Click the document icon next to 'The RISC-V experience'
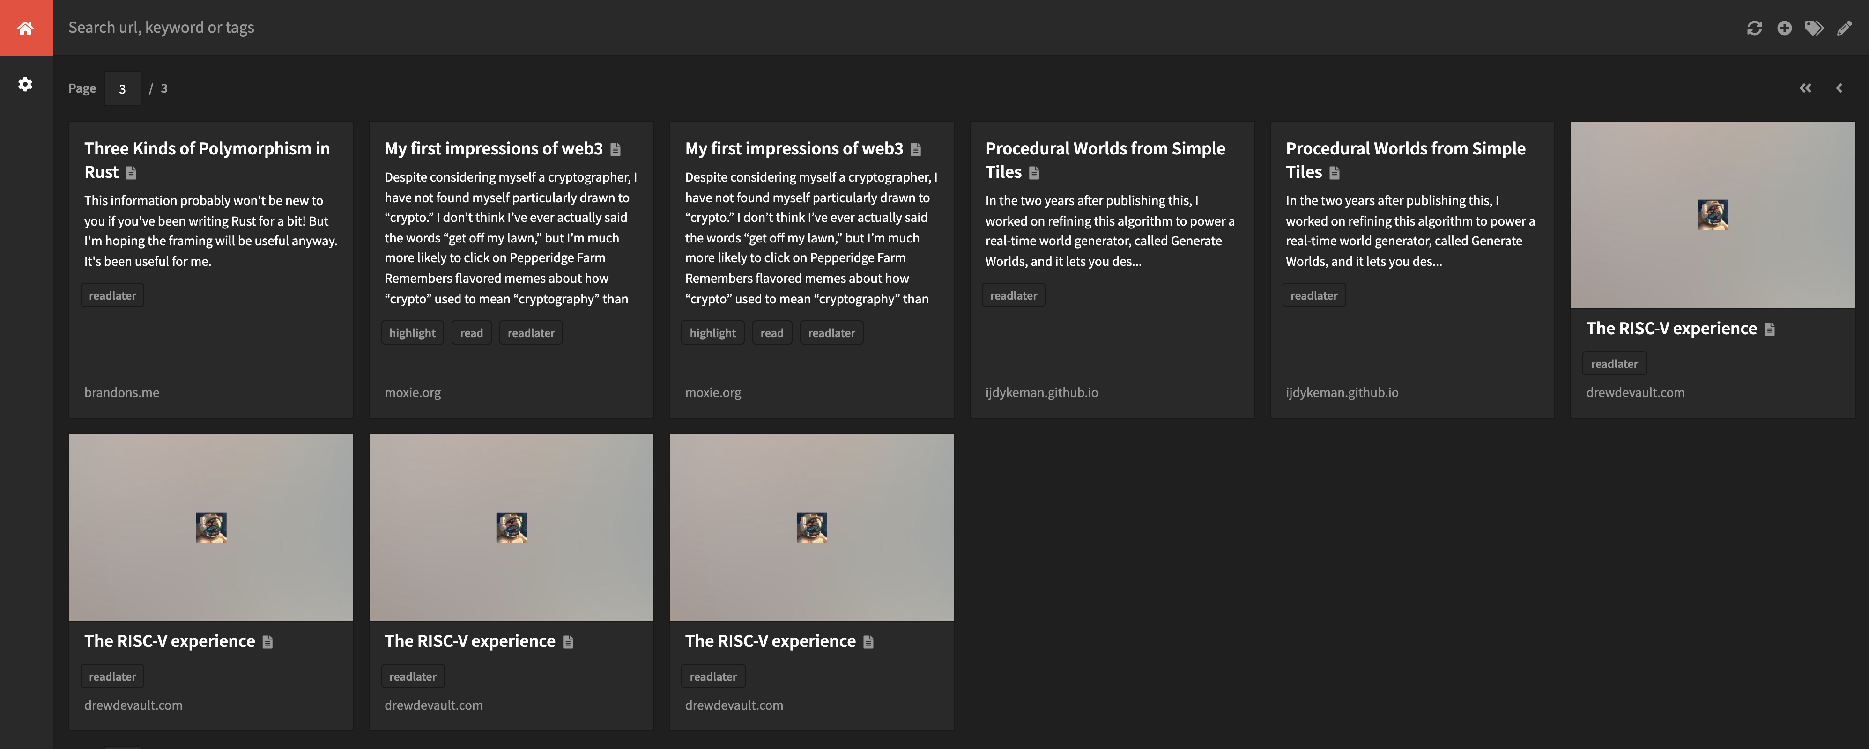Screen dimensions: 1869x749 click(x=1769, y=328)
